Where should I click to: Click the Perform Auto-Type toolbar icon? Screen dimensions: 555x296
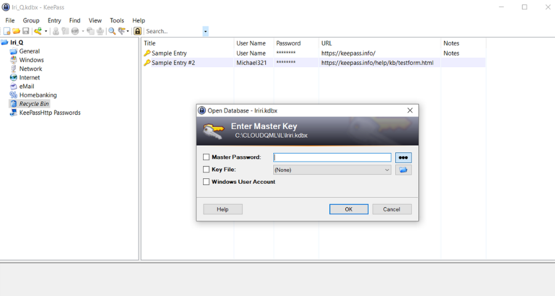(x=100, y=31)
